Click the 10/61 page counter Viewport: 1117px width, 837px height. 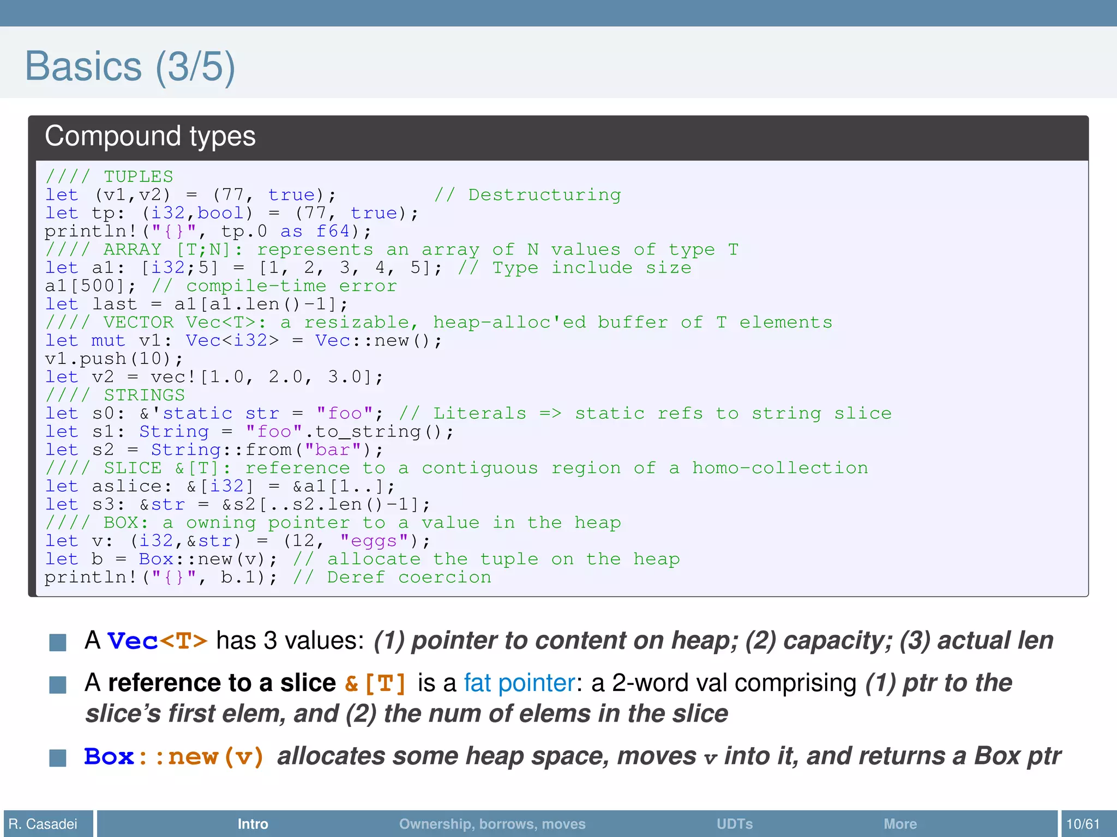[1083, 823]
